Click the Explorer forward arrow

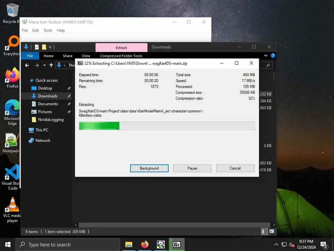click(37, 65)
